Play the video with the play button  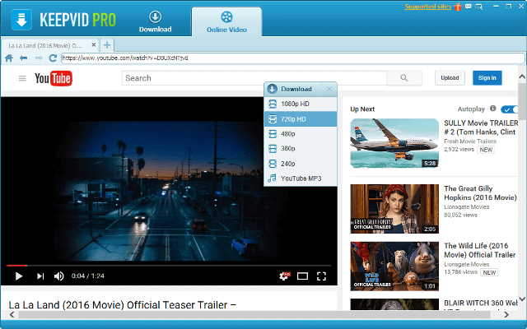(19, 276)
